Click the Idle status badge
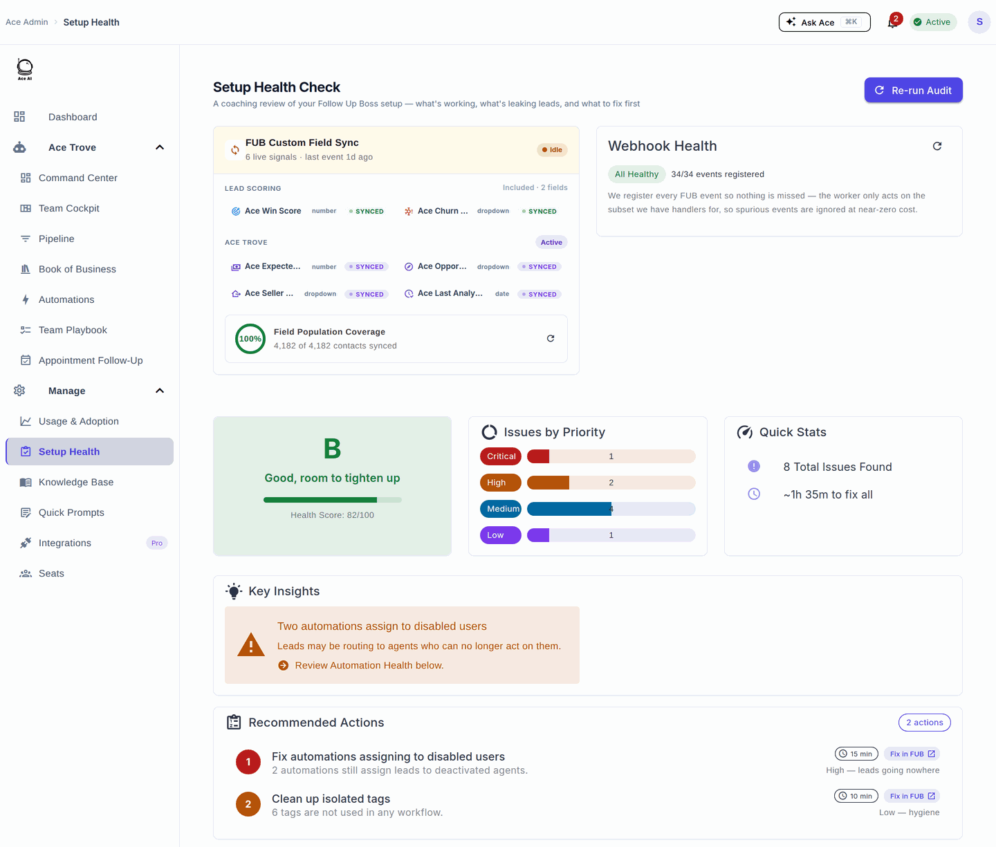The image size is (996, 847). (552, 149)
